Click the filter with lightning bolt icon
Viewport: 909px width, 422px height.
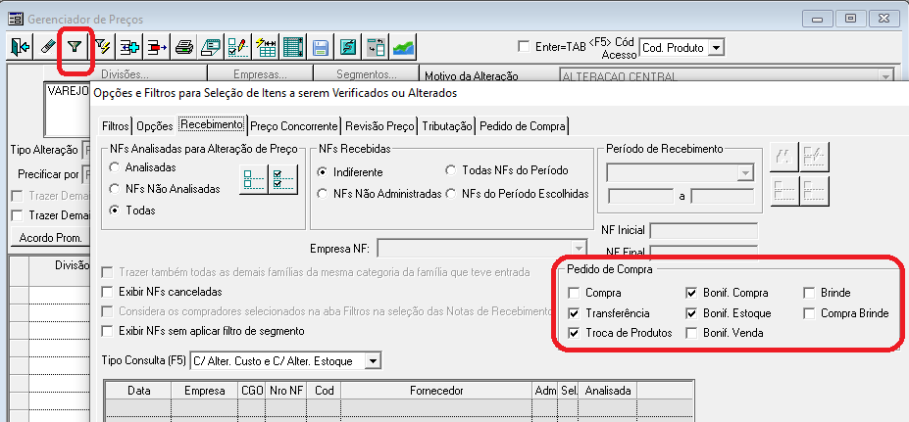103,47
